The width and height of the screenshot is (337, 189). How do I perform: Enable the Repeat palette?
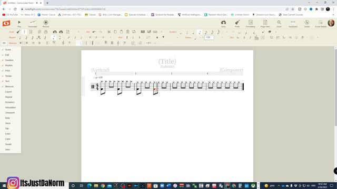point(8,97)
